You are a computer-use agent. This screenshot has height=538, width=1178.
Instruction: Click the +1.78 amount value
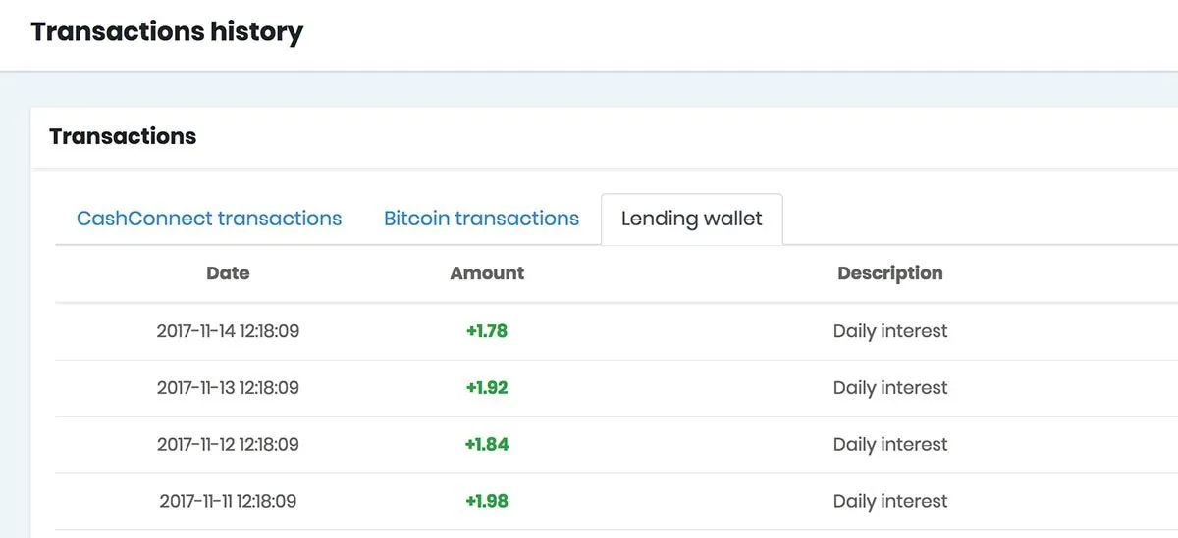[x=487, y=331]
